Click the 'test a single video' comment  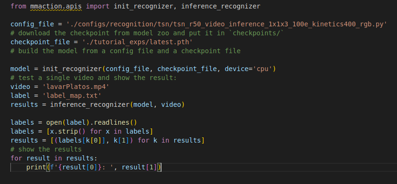pyautogui.click(x=94, y=78)
